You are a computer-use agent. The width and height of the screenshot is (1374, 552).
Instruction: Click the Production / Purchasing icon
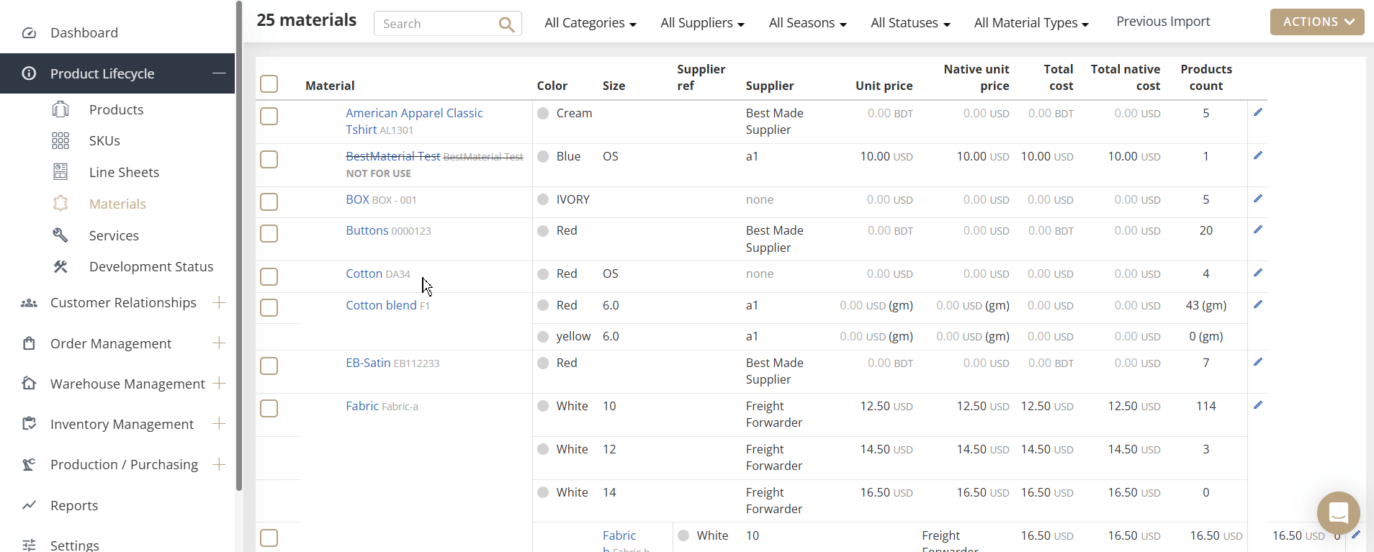point(29,464)
